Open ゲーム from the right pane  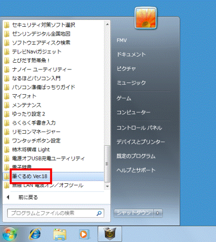[124, 98]
